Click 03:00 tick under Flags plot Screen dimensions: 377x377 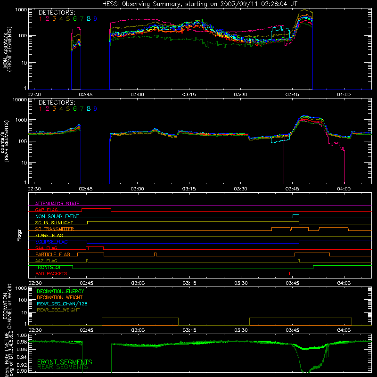pyautogui.click(x=138, y=283)
